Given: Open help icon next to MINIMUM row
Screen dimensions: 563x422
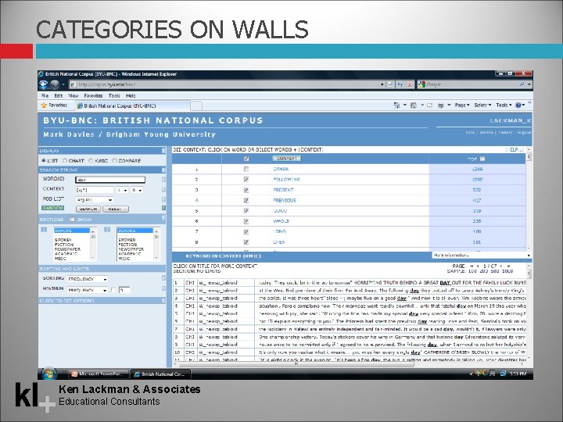Looking at the screenshot, I should (163, 288).
